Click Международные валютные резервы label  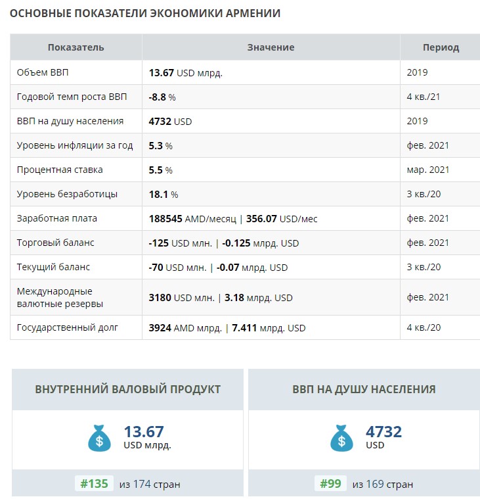click(x=60, y=297)
